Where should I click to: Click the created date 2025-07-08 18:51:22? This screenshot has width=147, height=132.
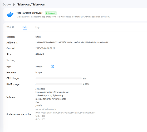click(x=45, y=48)
